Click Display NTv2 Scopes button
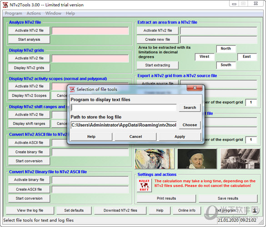266x227 pixels. [29, 95]
